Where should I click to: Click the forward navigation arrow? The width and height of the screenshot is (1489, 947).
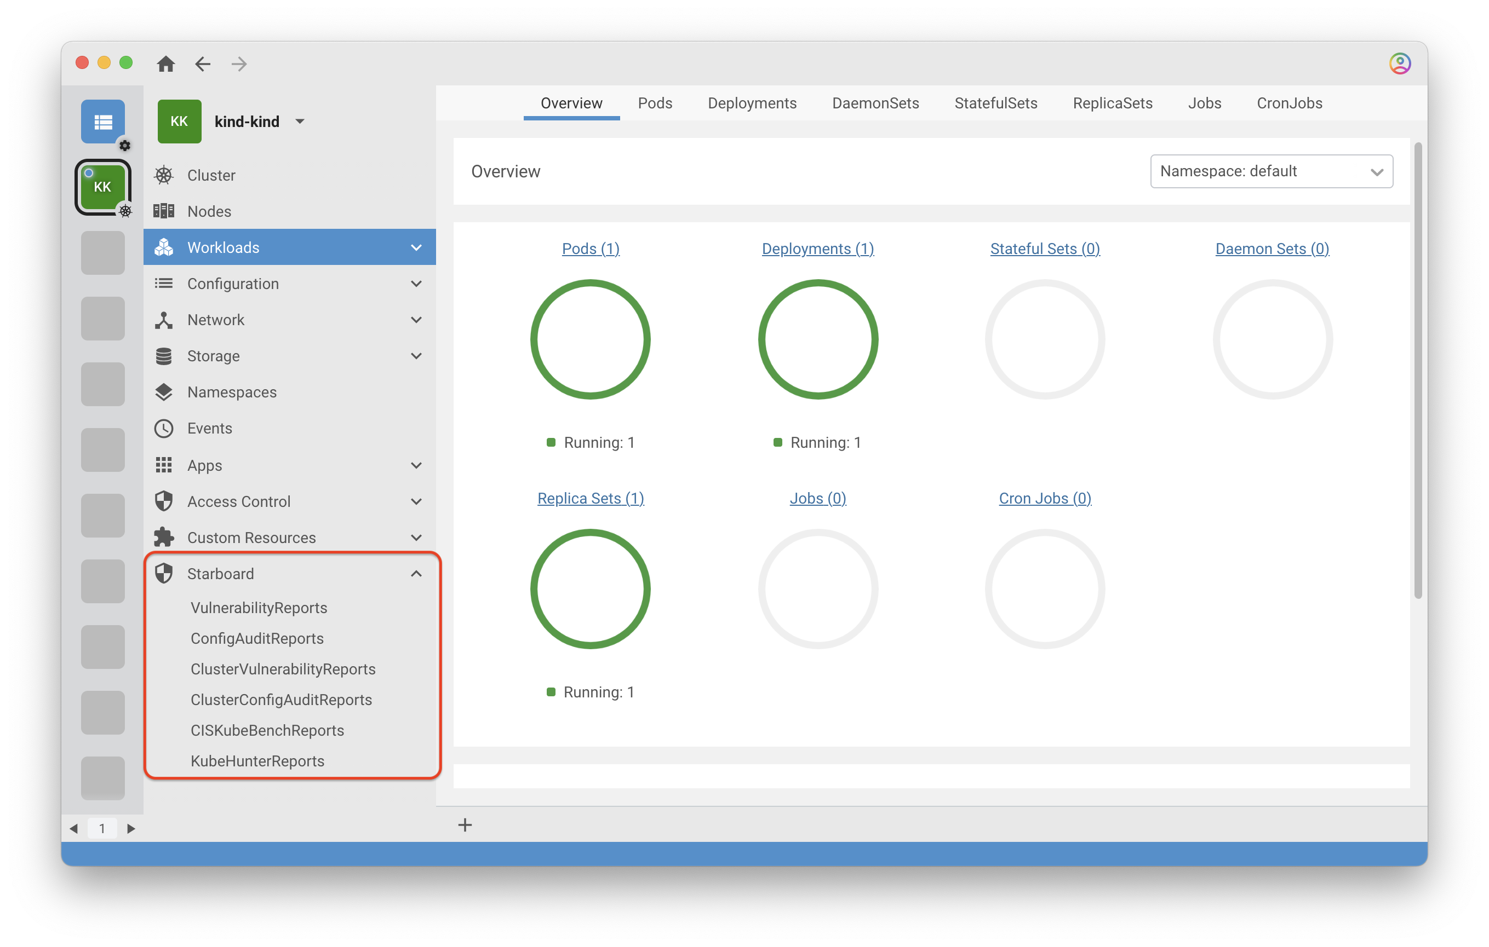pyautogui.click(x=239, y=63)
